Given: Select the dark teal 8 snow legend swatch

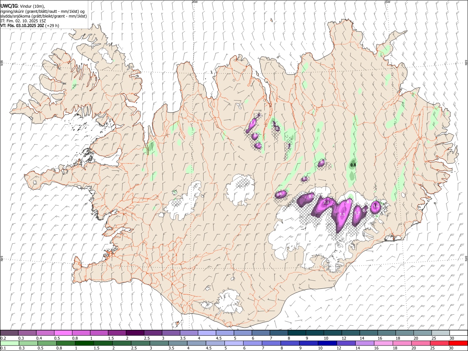Looking at the screenshot, I should 297,333.
